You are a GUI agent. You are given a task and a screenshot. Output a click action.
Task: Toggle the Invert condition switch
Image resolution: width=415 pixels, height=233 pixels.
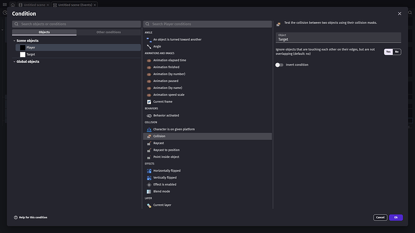coord(279,65)
